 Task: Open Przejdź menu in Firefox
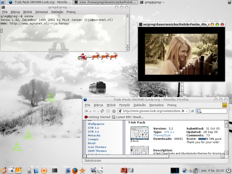(125, 105)
